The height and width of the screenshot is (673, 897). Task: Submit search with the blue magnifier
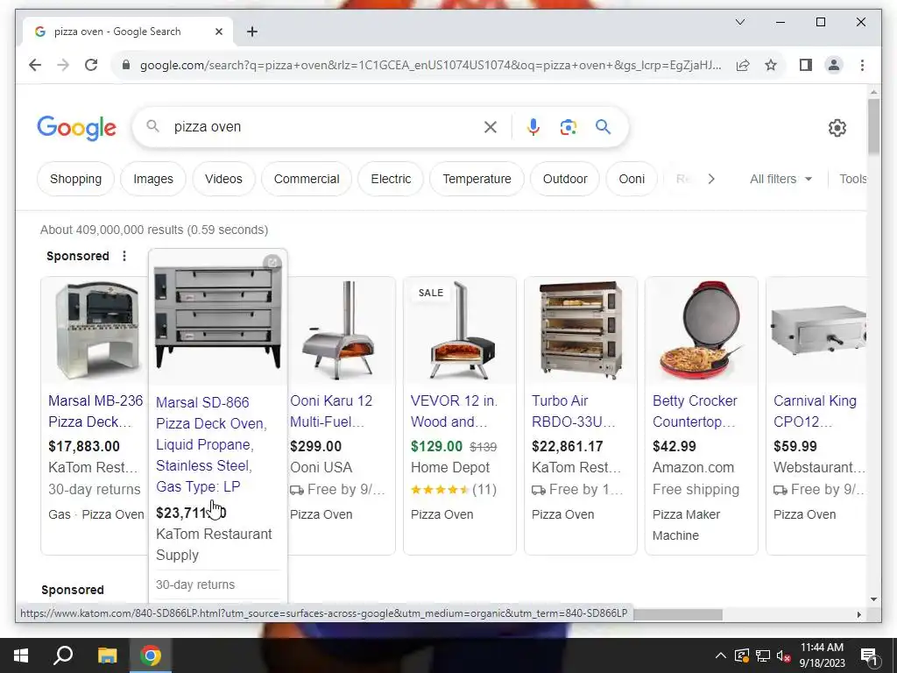[x=603, y=127]
